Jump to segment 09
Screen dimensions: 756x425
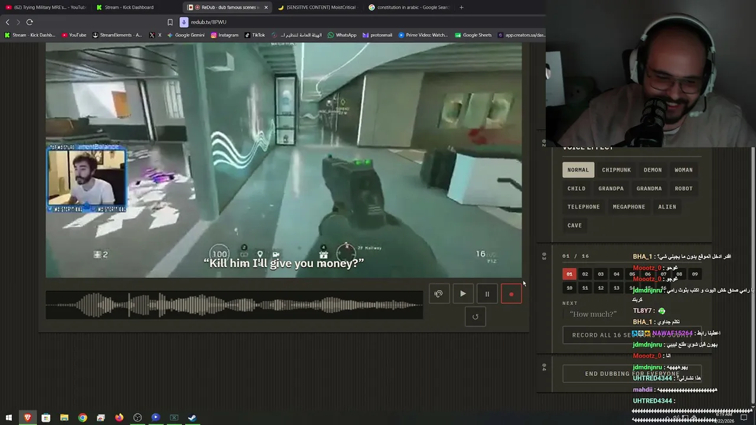coord(695,274)
